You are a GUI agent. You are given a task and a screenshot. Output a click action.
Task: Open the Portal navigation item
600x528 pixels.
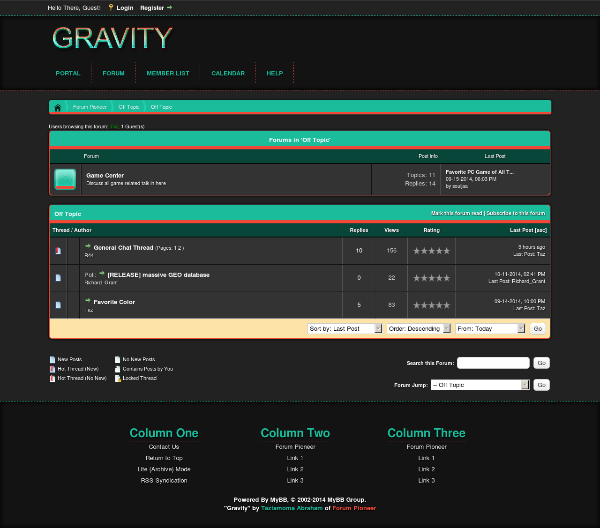(x=68, y=74)
